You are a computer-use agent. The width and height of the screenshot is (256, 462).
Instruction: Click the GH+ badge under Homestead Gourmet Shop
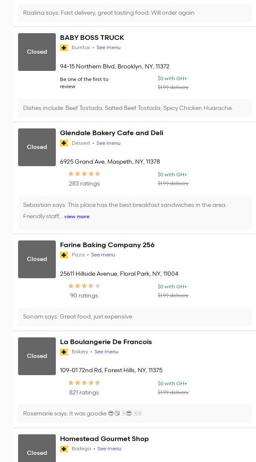(64, 449)
